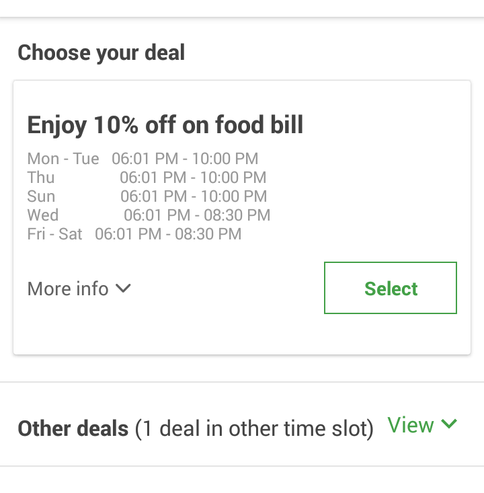The width and height of the screenshot is (484, 493).
Task: Expand the More info chevron arrow
Action: (123, 289)
